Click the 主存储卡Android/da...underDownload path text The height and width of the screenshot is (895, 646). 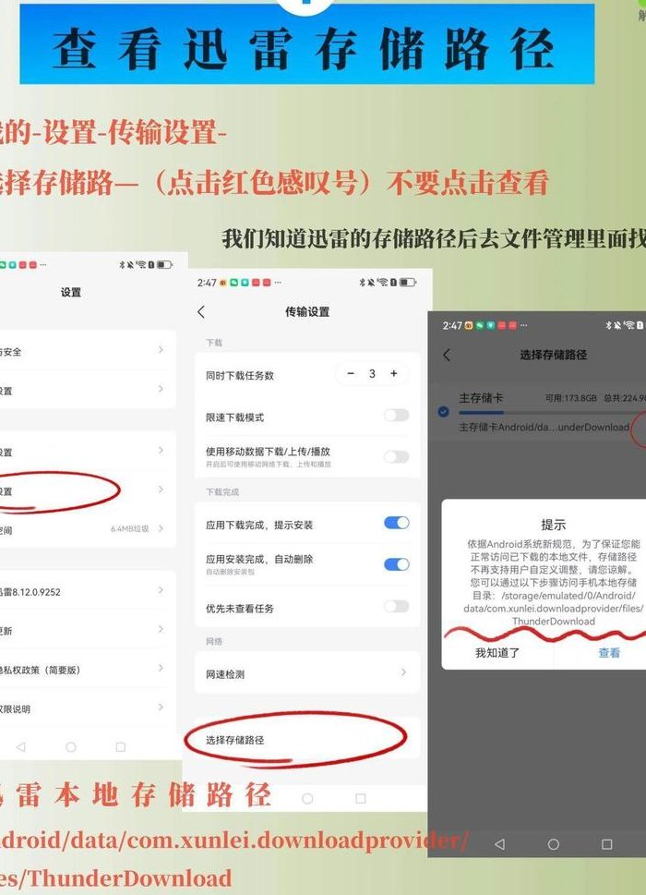point(544,427)
